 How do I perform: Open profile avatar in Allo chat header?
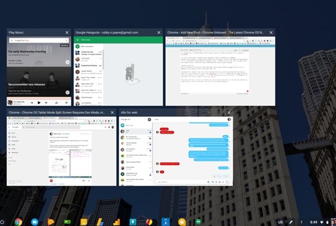(229, 119)
